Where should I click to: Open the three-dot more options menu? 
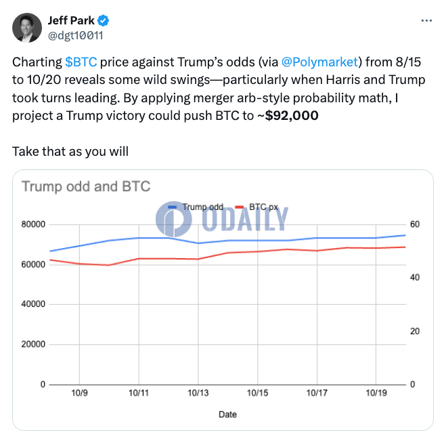pos(426,20)
